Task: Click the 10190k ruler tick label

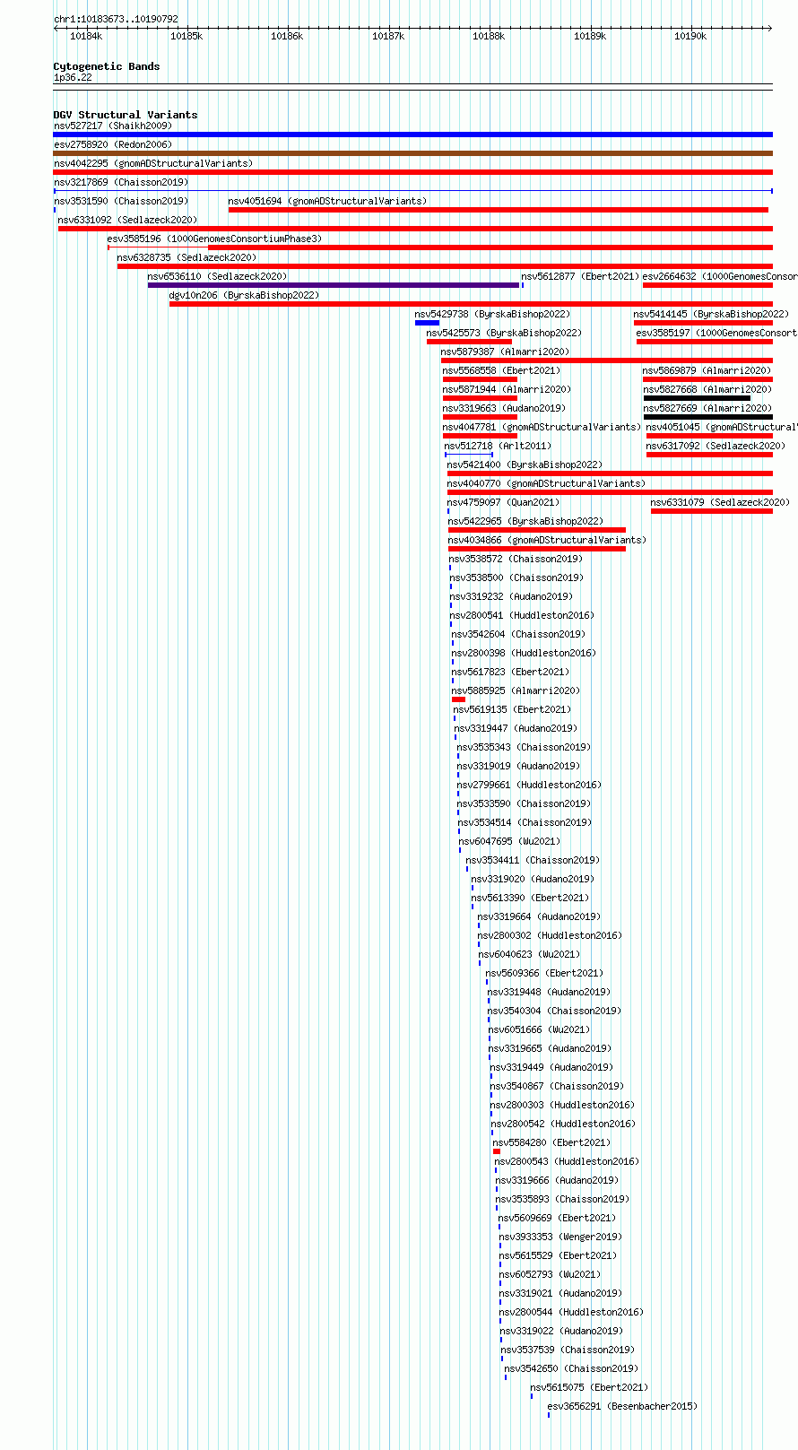Action: (x=690, y=36)
